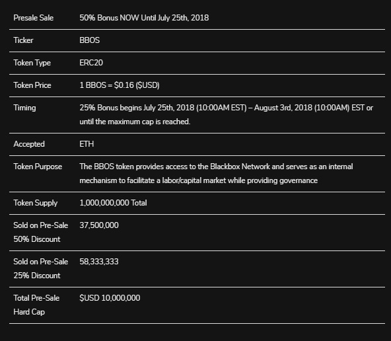Click the Timing row label
This screenshot has height=341, width=391.
coord(24,108)
